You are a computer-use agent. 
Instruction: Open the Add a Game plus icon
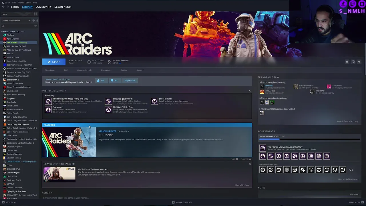click(3, 202)
